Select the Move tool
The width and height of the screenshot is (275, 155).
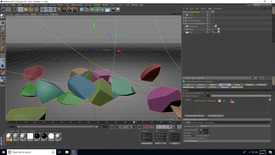pyautogui.click(x=21, y=9)
